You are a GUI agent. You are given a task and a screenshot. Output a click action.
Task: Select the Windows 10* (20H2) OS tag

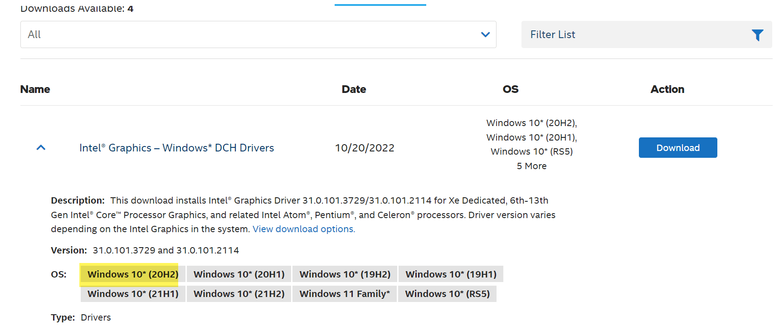[133, 274]
